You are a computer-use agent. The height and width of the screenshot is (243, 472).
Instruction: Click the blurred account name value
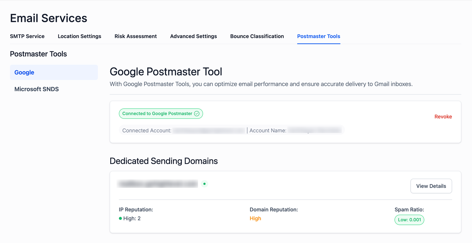314,131
